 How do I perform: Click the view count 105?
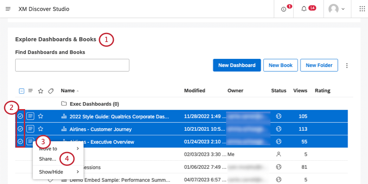coord(303,116)
